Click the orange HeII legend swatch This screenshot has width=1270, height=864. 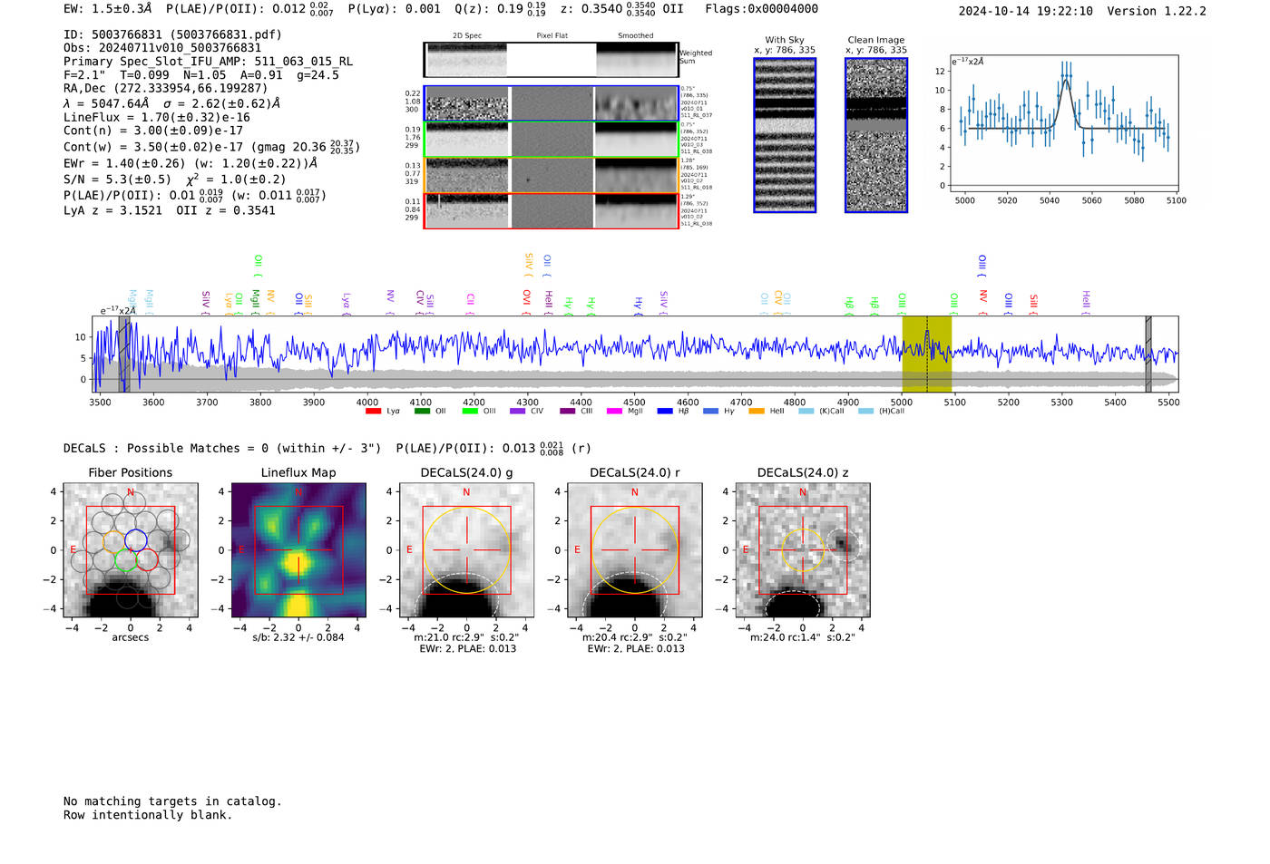pos(757,412)
